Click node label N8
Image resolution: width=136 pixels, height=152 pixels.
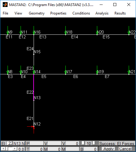pyautogui.click(x=10, y=72)
